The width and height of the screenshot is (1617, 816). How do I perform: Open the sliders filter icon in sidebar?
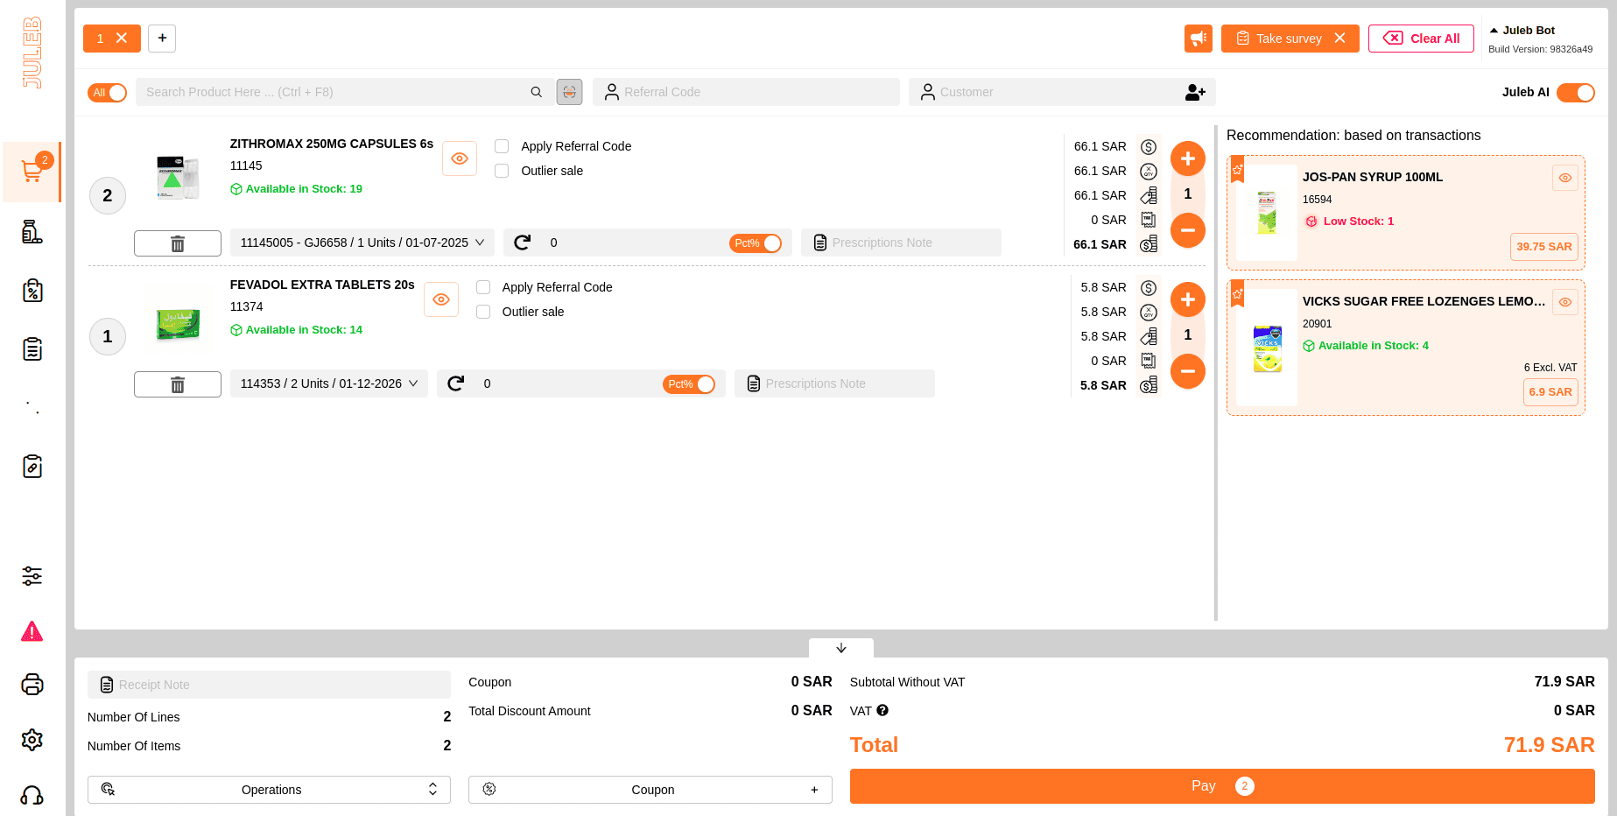pos(32,576)
